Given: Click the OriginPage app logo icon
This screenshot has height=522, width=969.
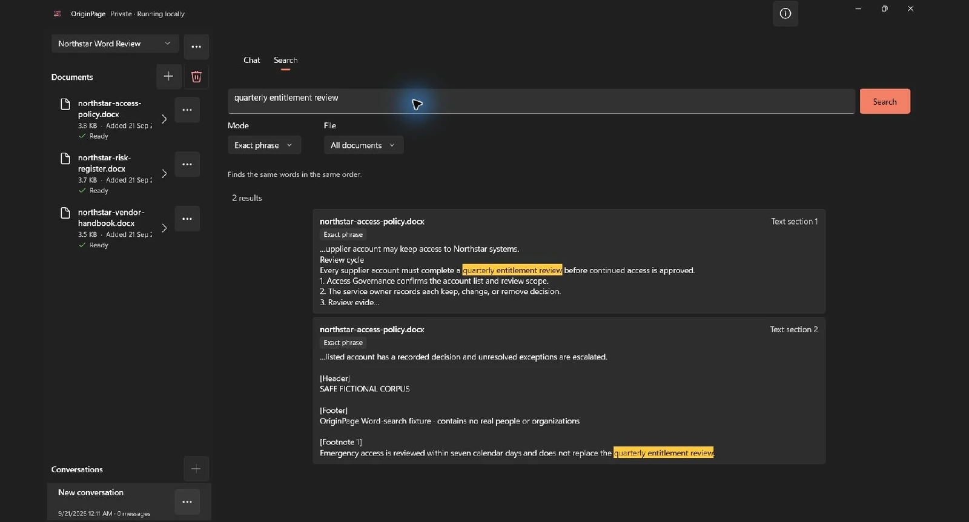Looking at the screenshot, I should tap(57, 13).
